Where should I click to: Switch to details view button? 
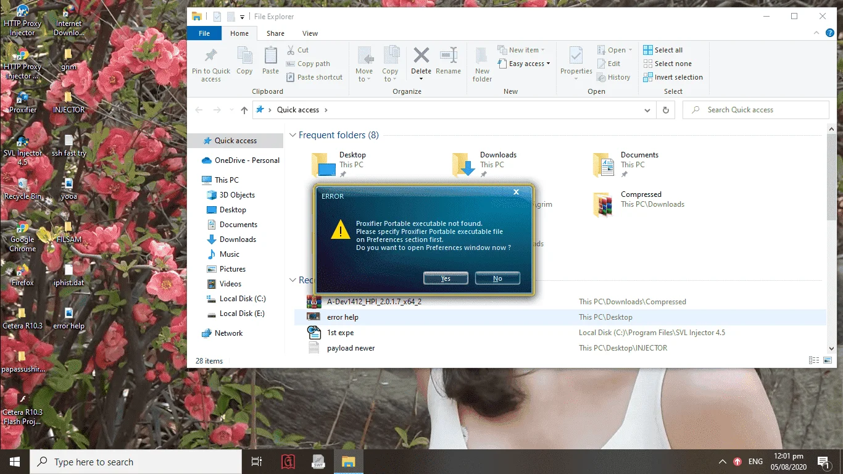(814, 360)
